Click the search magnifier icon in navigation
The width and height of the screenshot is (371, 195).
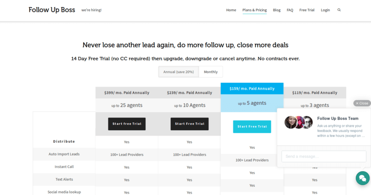coord(339,10)
